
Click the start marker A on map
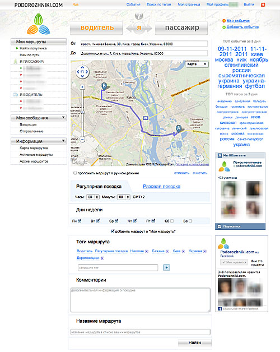click(x=179, y=128)
